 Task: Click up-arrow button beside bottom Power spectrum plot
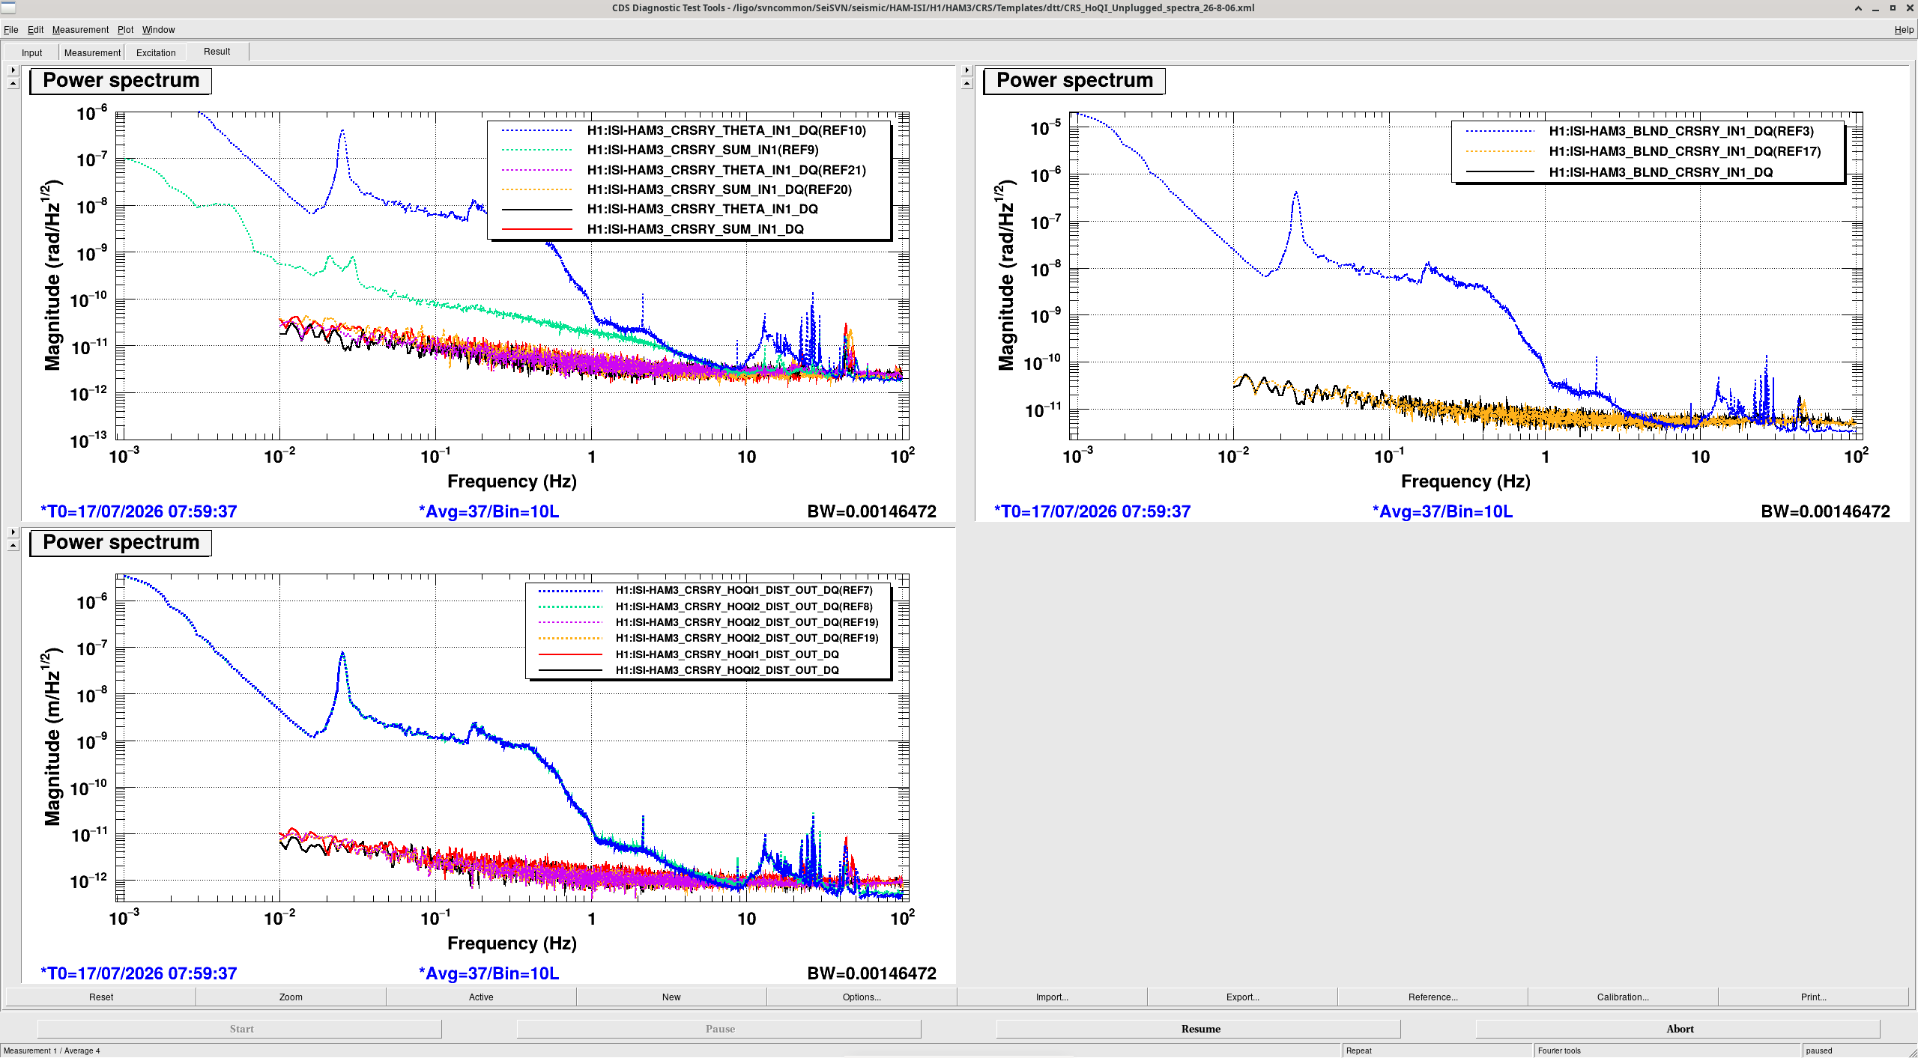[13, 545]
